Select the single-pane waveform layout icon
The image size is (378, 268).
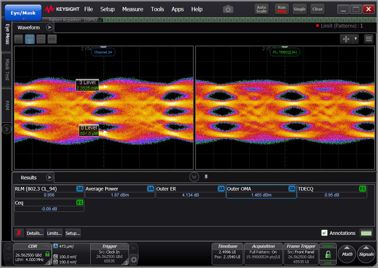pyautogui.click(x=19, y=39)
